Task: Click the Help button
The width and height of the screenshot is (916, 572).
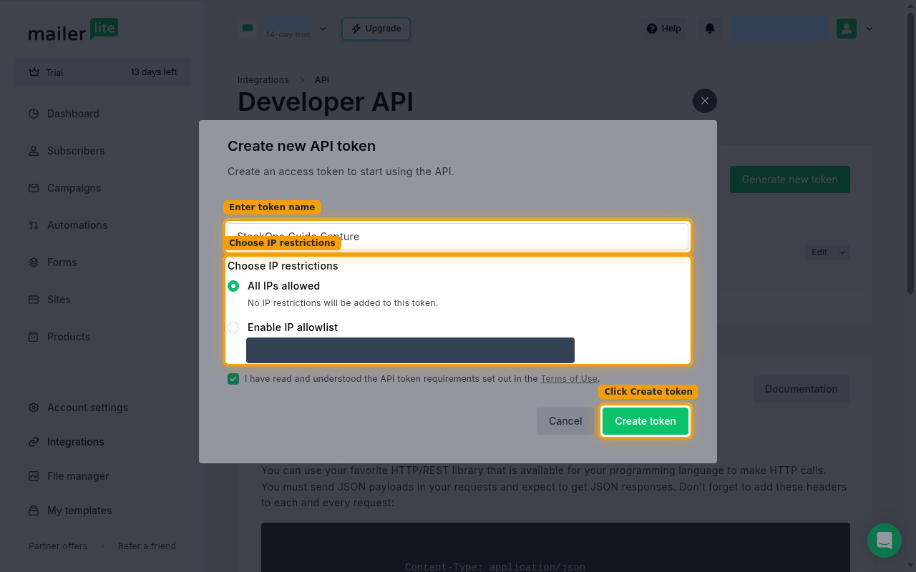Action: pyautogui.click(x=664, y=29)
